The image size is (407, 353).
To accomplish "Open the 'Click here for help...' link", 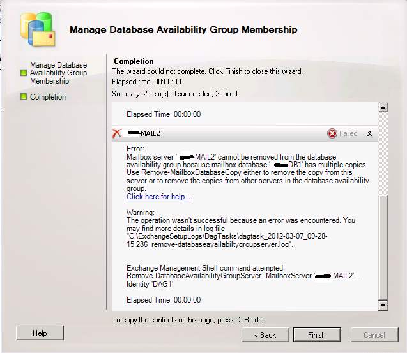I will coord(158,197).
